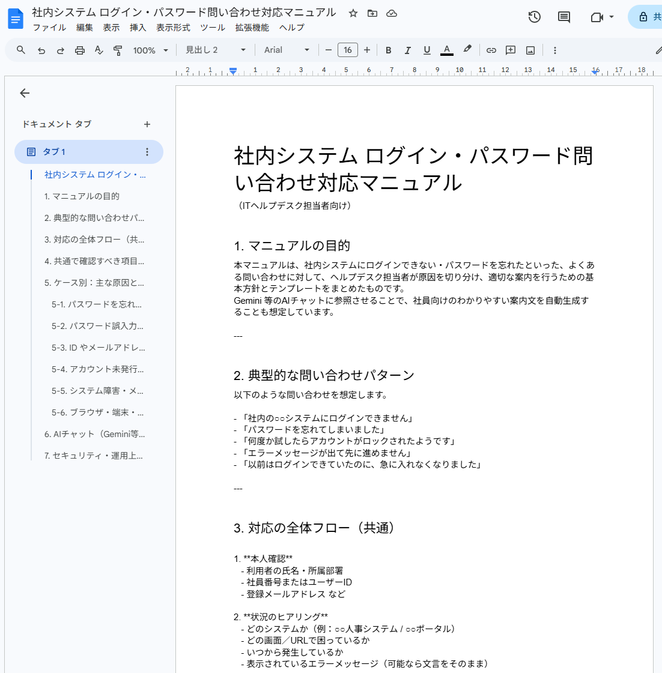
Task: Jump to the document title outline entry
Action: pyautogui.click(x=95, y=175)
